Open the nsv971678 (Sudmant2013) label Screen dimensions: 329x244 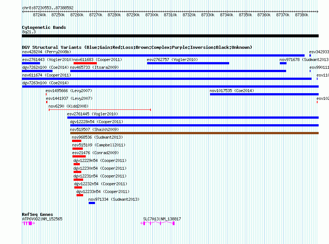pos(304,60)
